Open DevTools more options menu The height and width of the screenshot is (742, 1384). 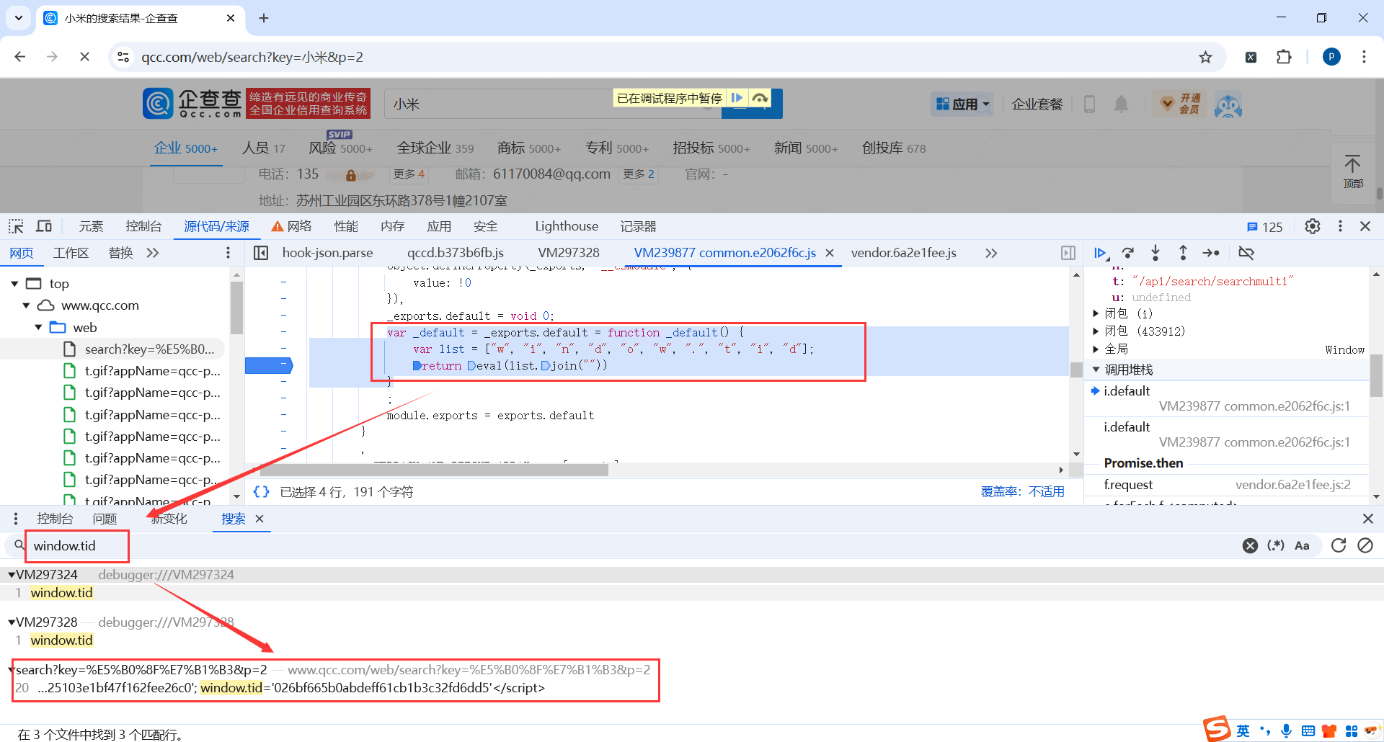1340,226
